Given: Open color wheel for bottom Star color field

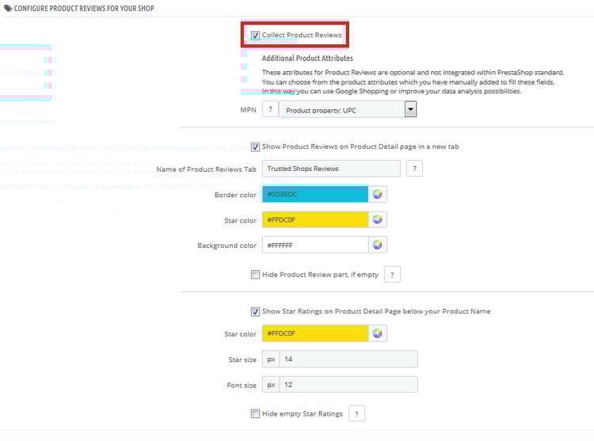Looking at the screenshot, I should point(377,333).
